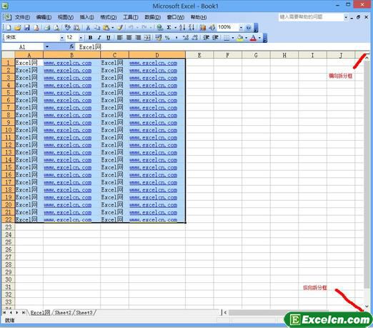Screen dimensions: 373x328
Task: Decrease the cell indent
Action: [206, 38]
